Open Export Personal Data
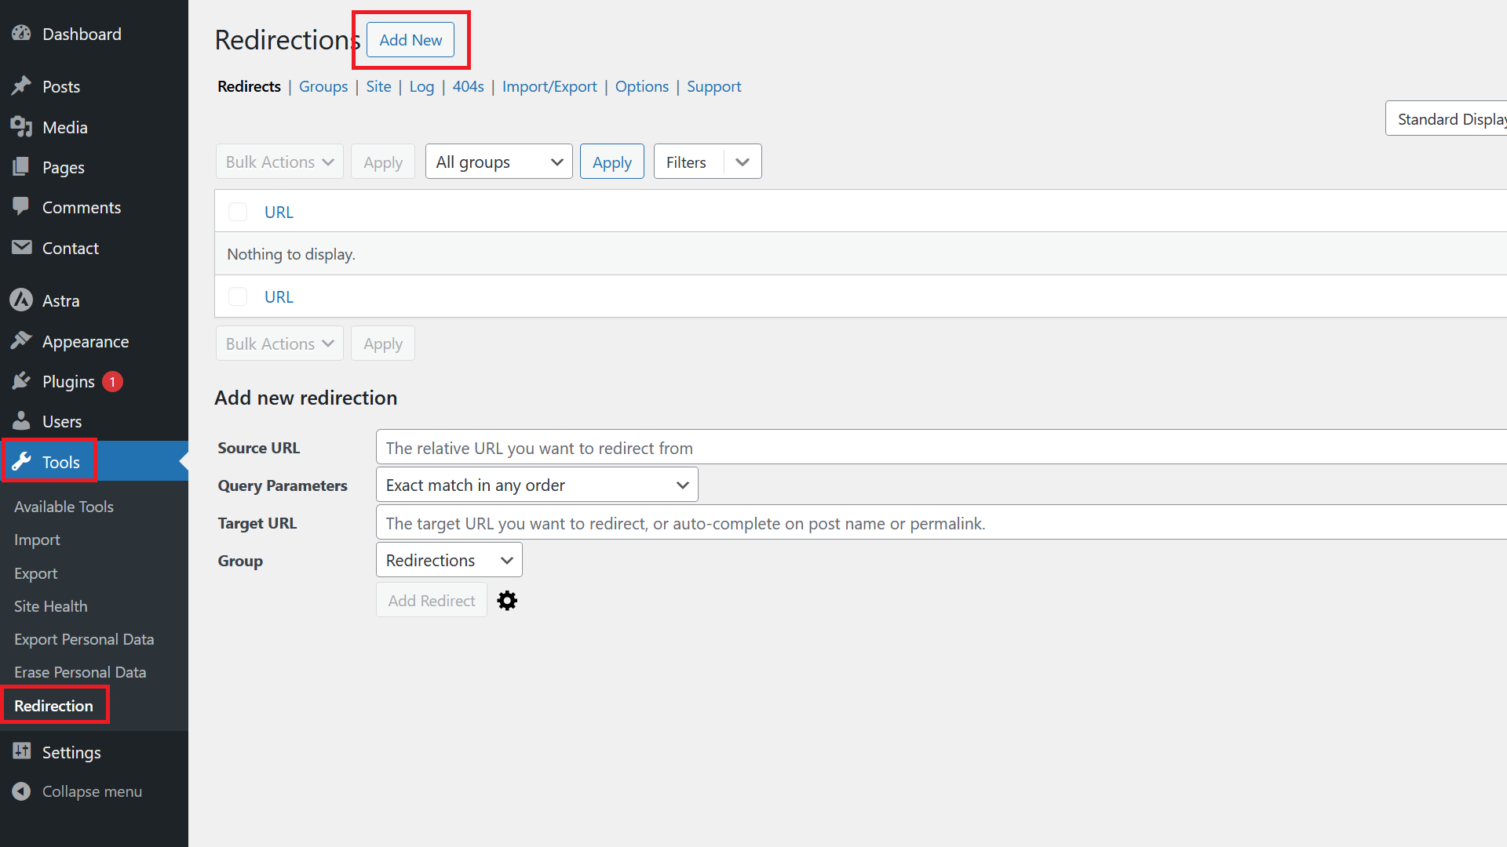 click(x=84, y=639)
